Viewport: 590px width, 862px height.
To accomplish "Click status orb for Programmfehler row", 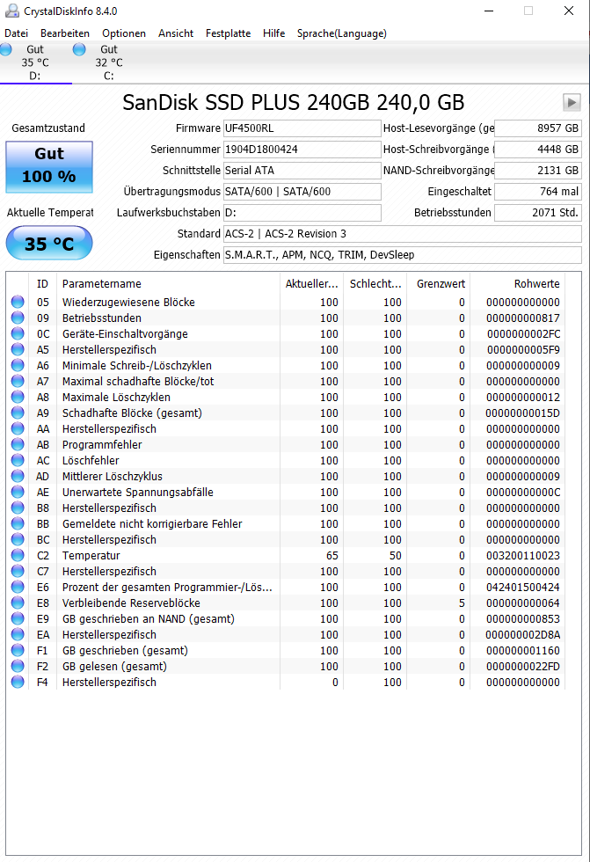I will pyautogui.click(x=18, y=445).
